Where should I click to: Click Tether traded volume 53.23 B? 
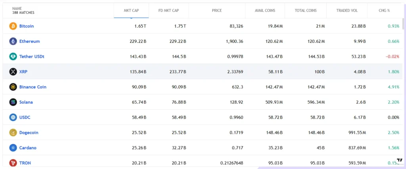[358, 56]
